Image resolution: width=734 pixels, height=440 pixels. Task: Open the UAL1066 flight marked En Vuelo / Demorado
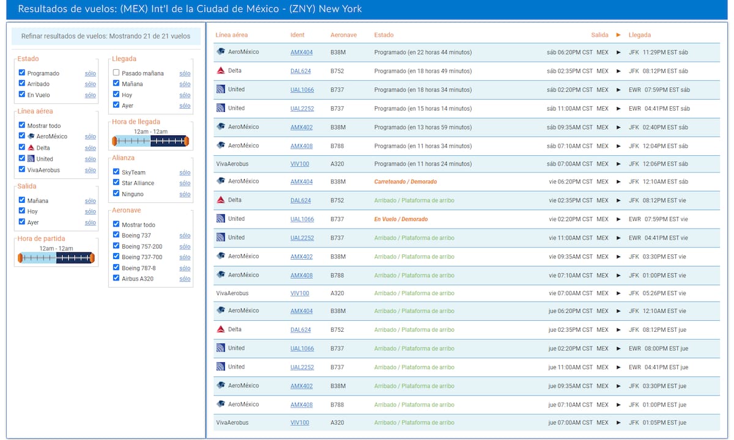point(302,219)
